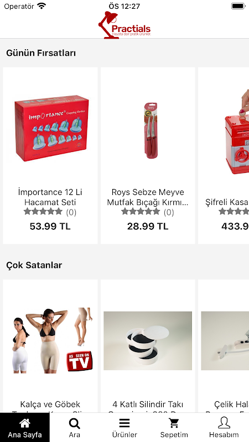The width and height of the screenshot is (249, 442).
Task: Tap the Practials lamp logo
Action: (x=124, y=25)
